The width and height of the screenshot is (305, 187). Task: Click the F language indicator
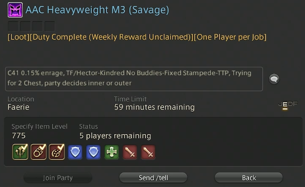(295, 104)
